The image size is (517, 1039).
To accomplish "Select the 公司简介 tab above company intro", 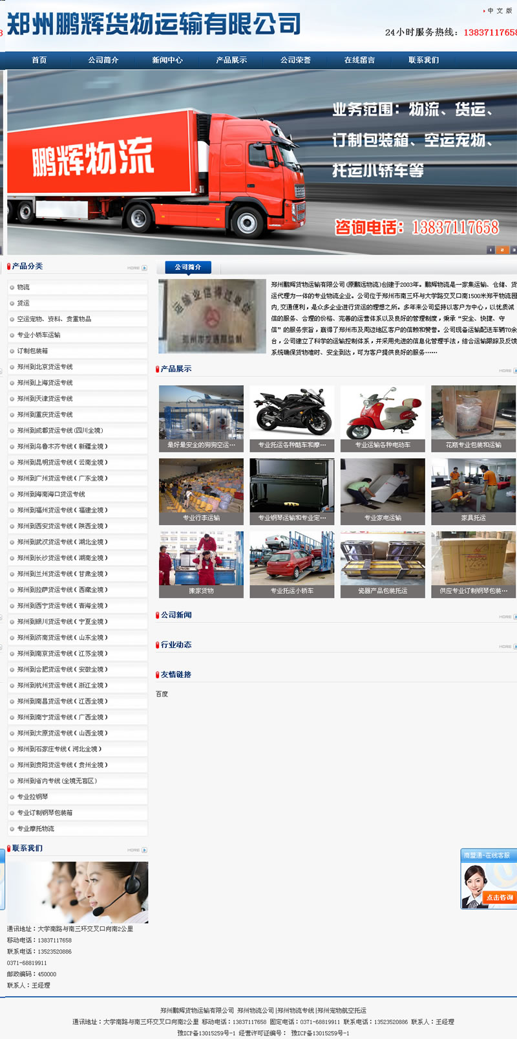I will click(x=187, y=267).
